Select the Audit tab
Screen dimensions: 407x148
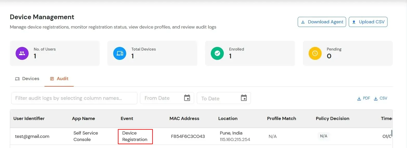[x=59, y=79]
